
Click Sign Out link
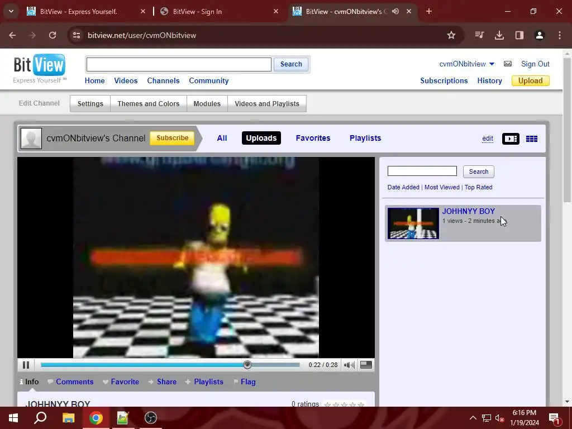click(535, 64)
